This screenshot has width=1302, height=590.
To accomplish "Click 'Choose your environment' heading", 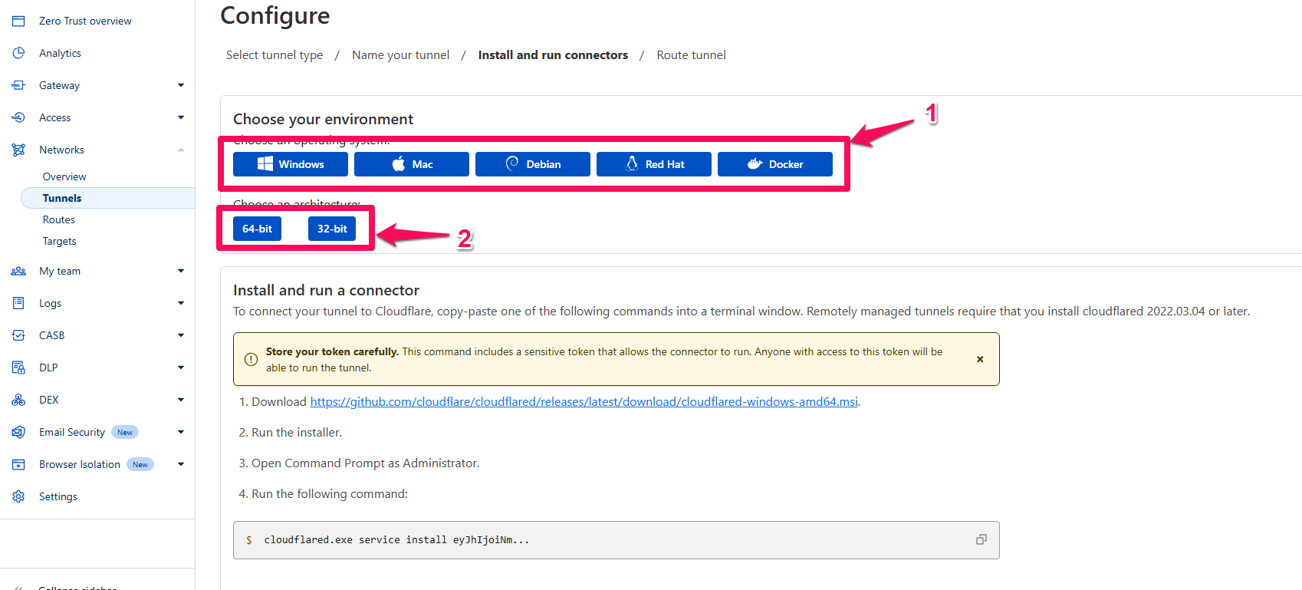I will tap(323, 119).
